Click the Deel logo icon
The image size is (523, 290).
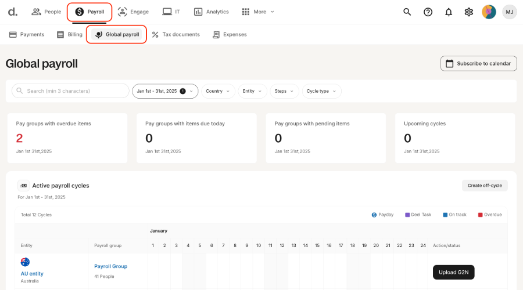pos(13,12)
